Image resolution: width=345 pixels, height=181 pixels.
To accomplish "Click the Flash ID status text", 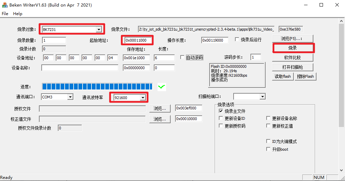I will tap(229, 66).
